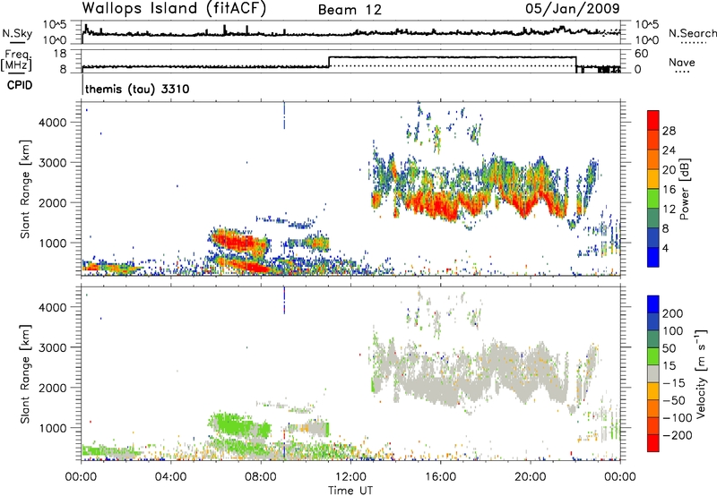Click the '24' label on power colorbar
717x496 pixels.
coord(669,150)
